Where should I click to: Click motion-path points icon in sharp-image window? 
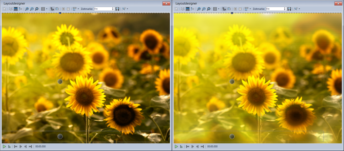point(11,9)
